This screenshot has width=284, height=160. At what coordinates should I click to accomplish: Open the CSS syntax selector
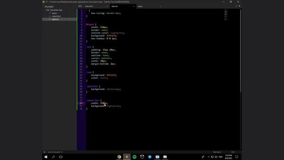tap(233, 152)
